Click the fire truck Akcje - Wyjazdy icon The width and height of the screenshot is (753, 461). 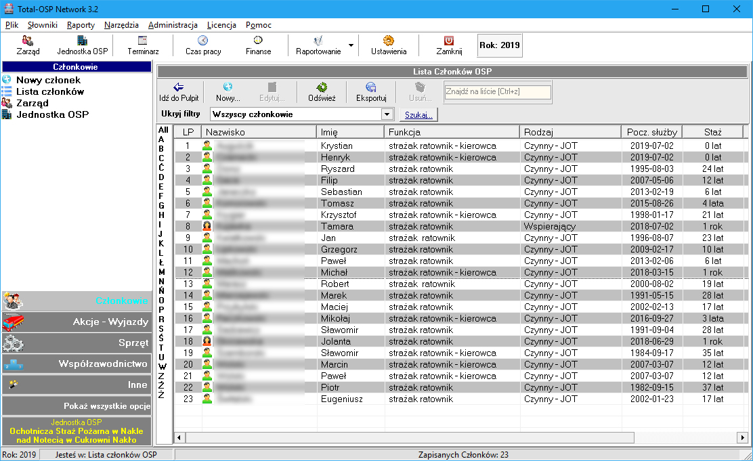pos(13,322)
